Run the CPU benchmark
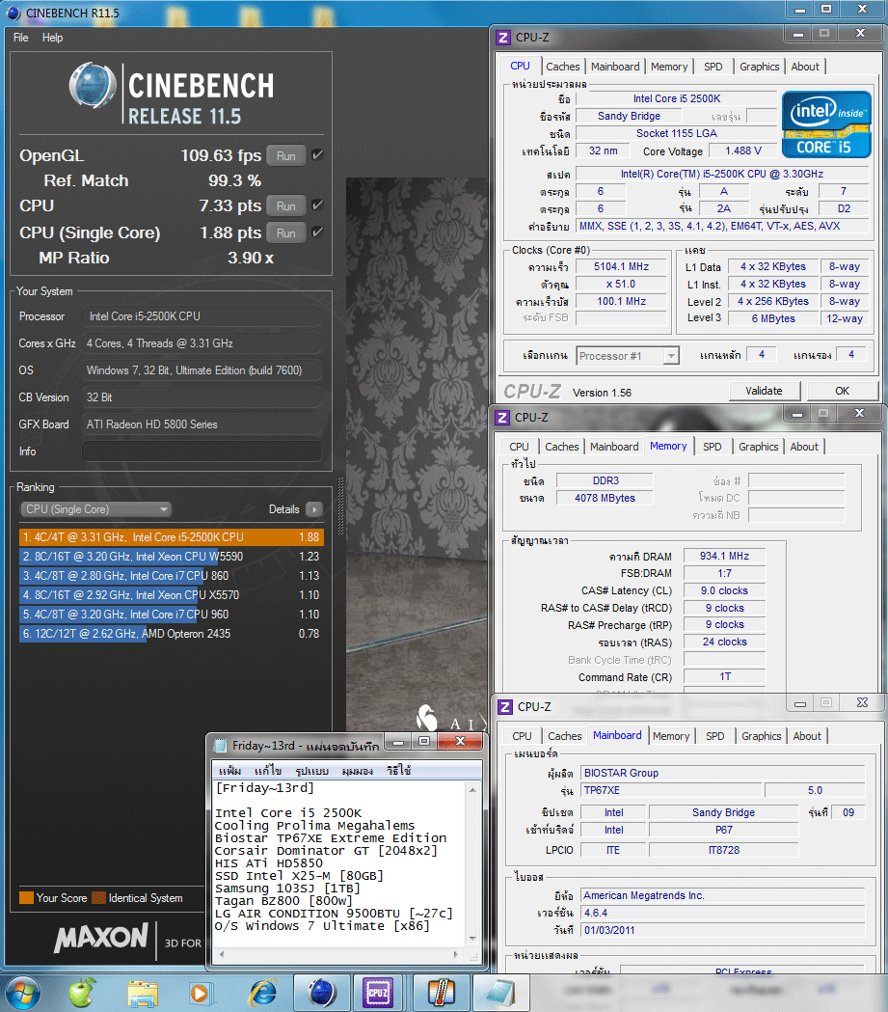Screen dimensions: 888x1012 click(285, 205)
